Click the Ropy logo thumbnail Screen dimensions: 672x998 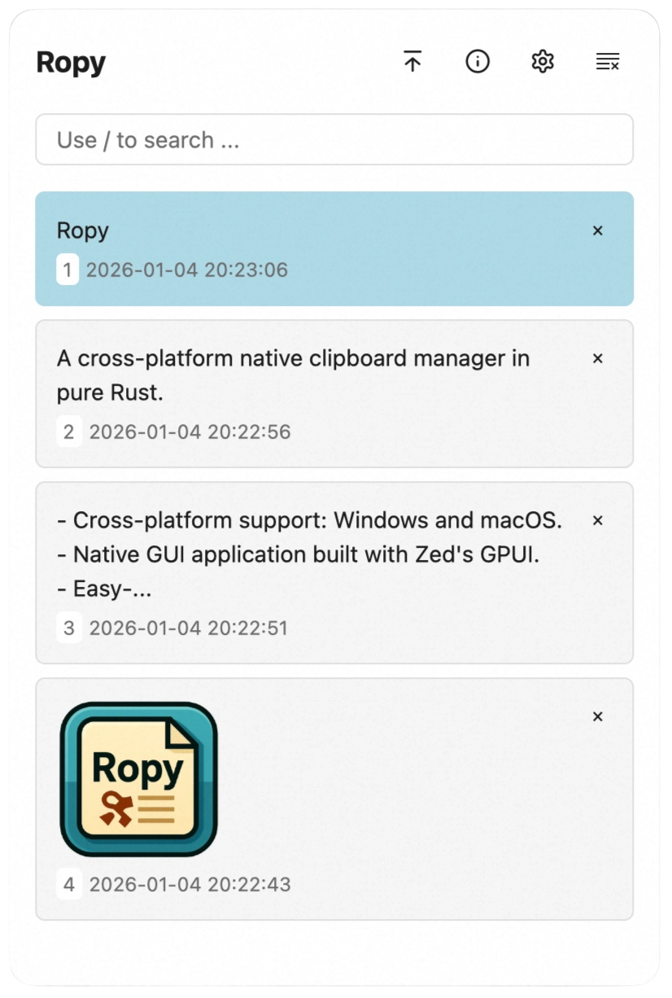click(x=138, y=777)
